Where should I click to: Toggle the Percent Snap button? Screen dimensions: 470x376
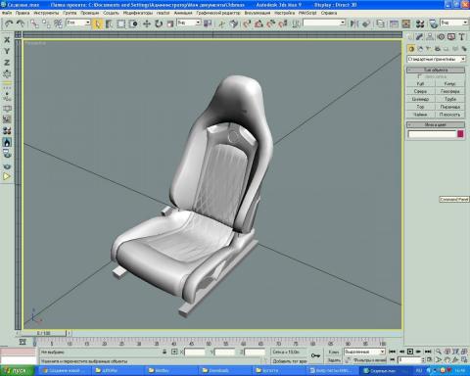(270, 23)
